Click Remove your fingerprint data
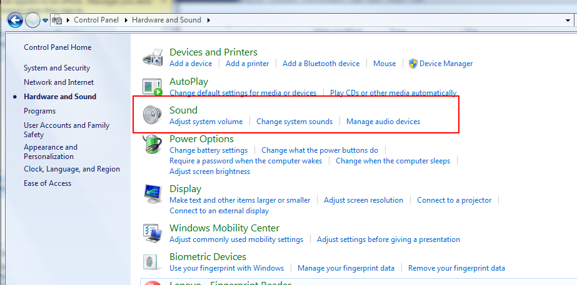The height and width of the screenshot is (285, 577). [457, 268]
